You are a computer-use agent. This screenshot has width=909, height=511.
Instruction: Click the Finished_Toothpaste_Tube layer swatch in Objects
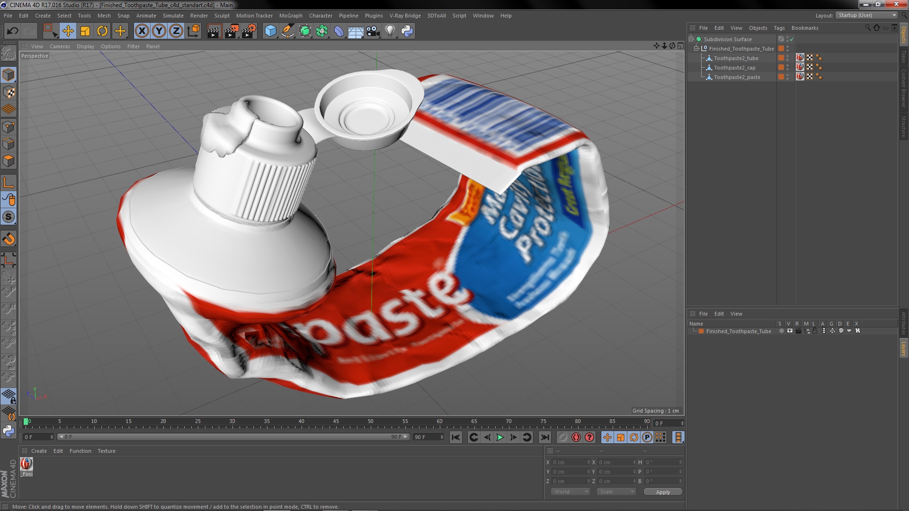click(x=781, y=48)
